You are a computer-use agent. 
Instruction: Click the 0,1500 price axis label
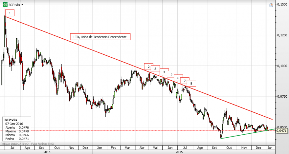(x=282, y=4)
